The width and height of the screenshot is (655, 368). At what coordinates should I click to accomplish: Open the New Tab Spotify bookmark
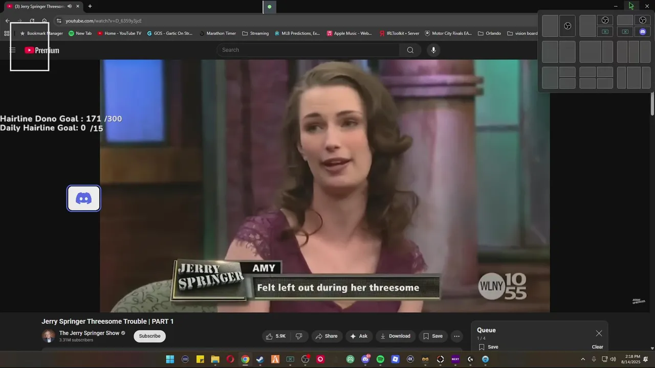80,33
